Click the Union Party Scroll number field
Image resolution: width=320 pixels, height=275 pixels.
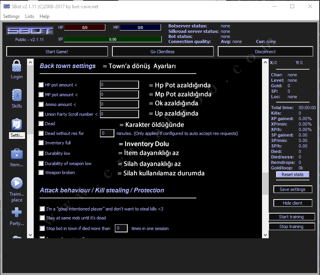tap(119, 114)
